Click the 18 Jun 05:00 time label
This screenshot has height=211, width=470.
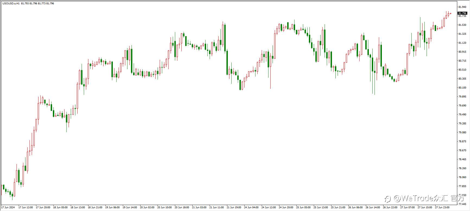tap(60, 207)
